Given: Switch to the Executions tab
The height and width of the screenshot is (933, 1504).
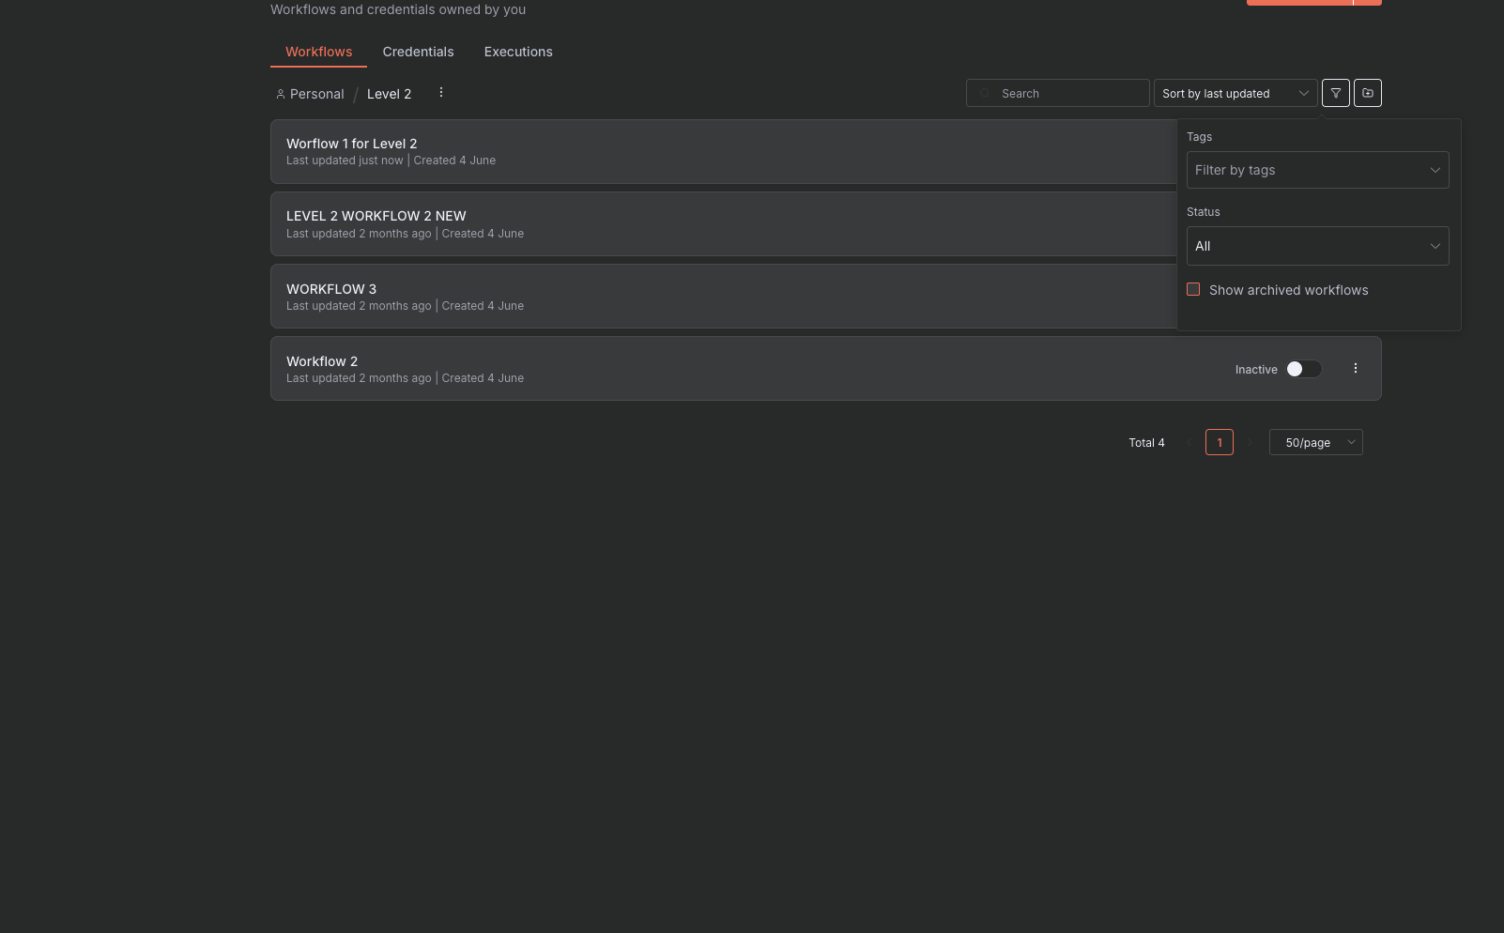Looking at the screenshot, I should tap(517, 52).
